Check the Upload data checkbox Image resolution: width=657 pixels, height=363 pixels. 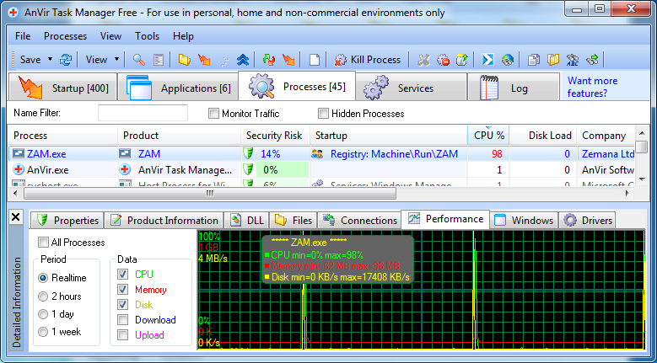(x=123, y=335)
